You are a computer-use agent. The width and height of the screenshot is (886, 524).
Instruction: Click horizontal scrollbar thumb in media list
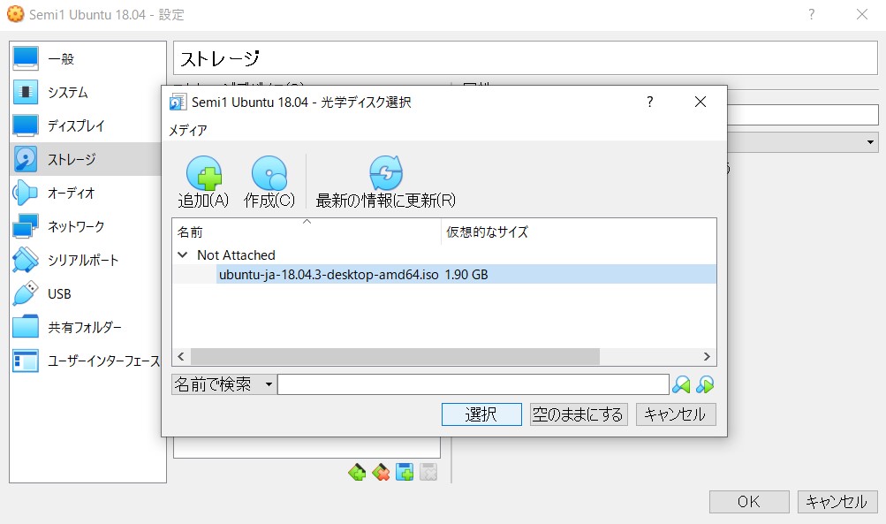tap(395, 357)
